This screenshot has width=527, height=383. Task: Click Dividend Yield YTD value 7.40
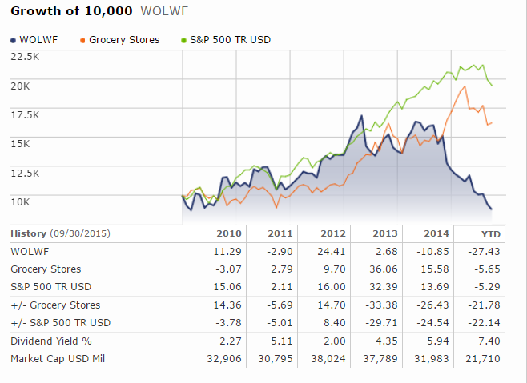(x=489, y=341)
